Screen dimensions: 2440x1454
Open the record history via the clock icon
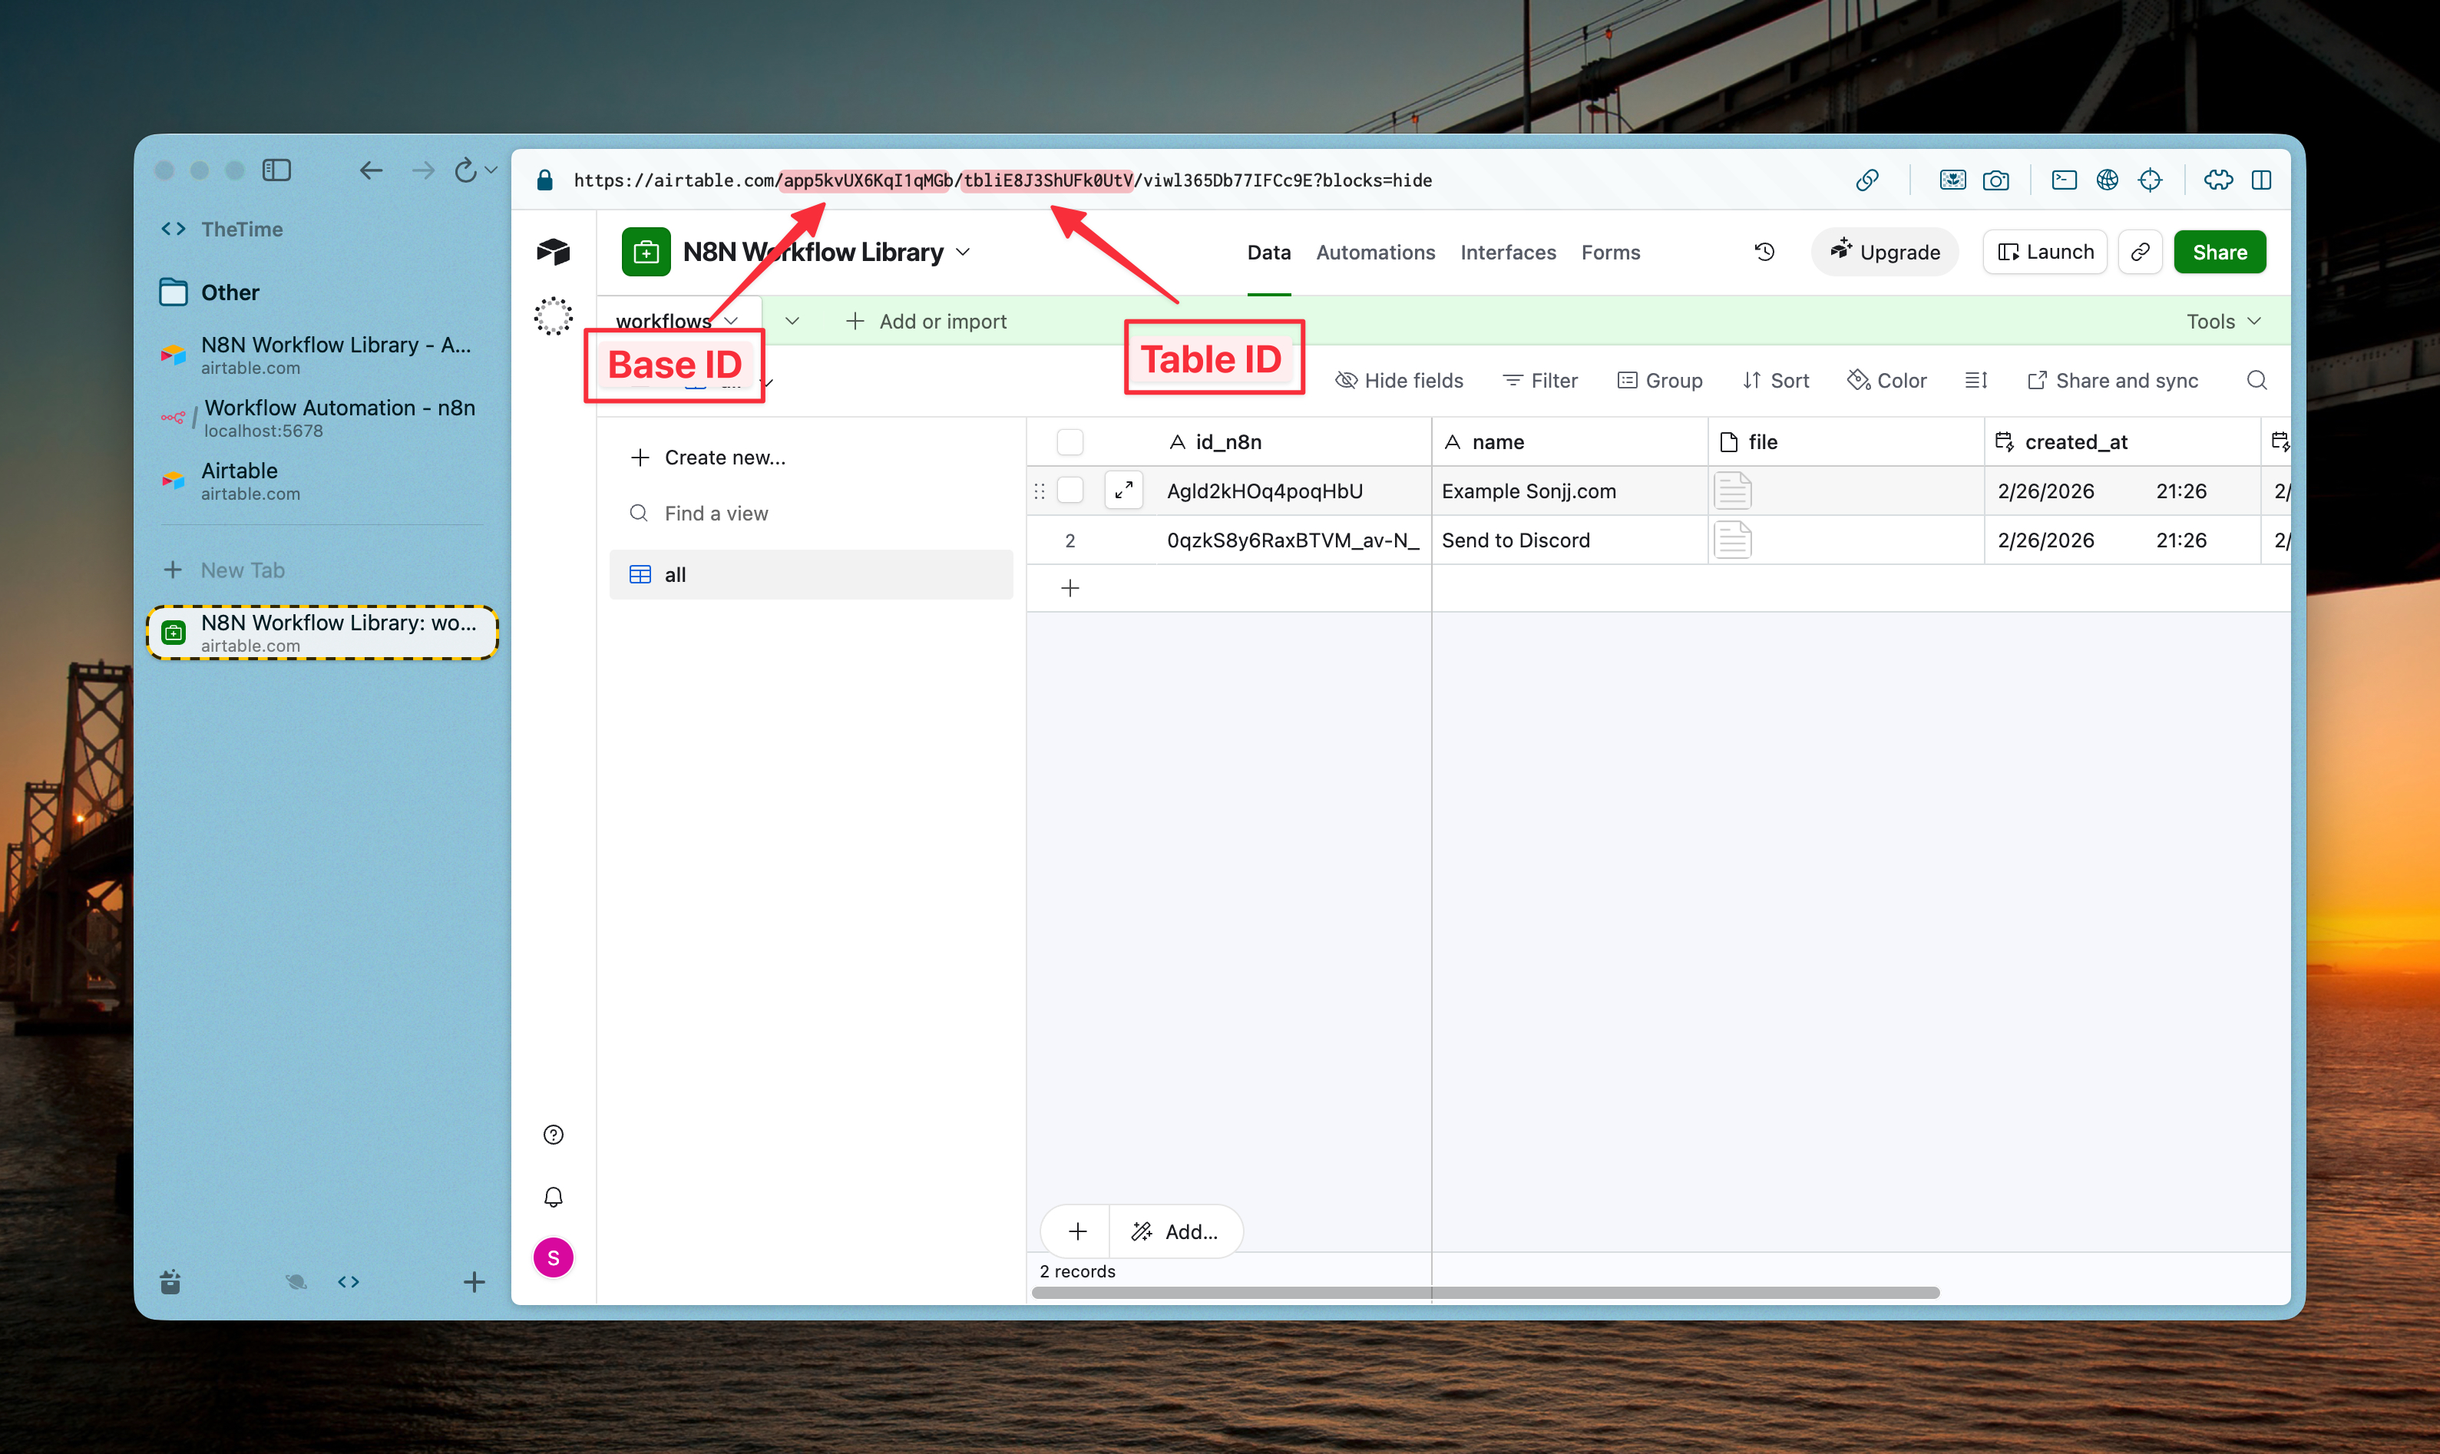[1764, 252]
